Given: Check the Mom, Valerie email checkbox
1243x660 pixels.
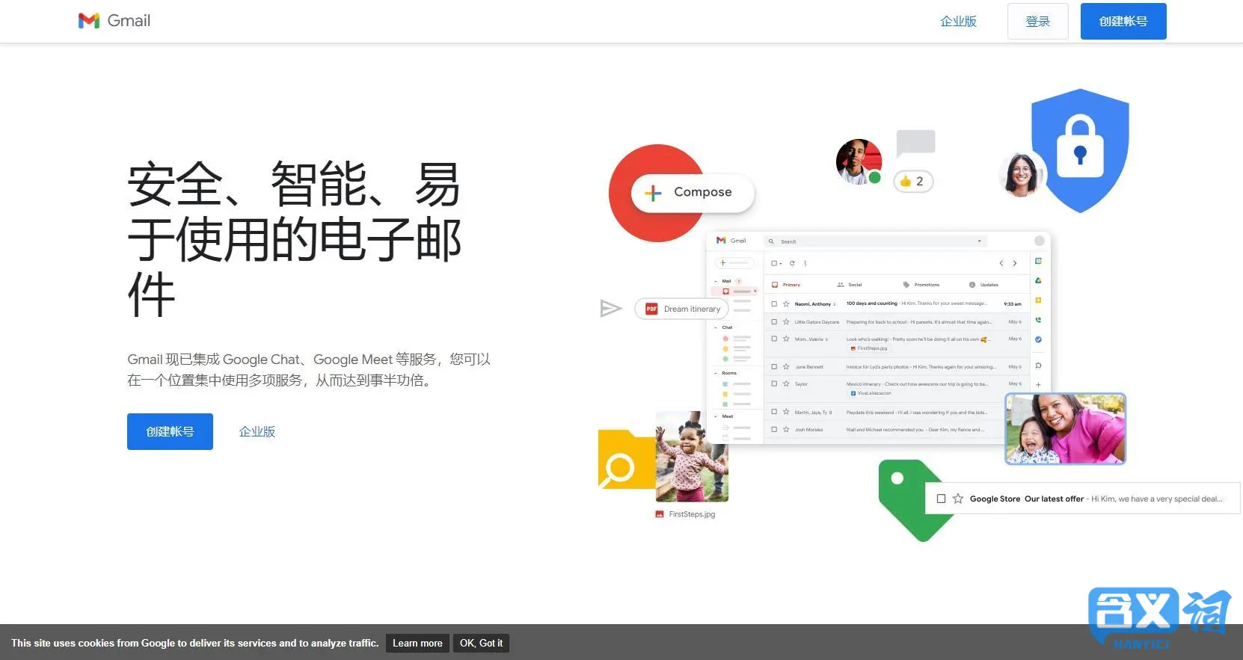Looking at the screenshot, I should [x=774, y=339].
